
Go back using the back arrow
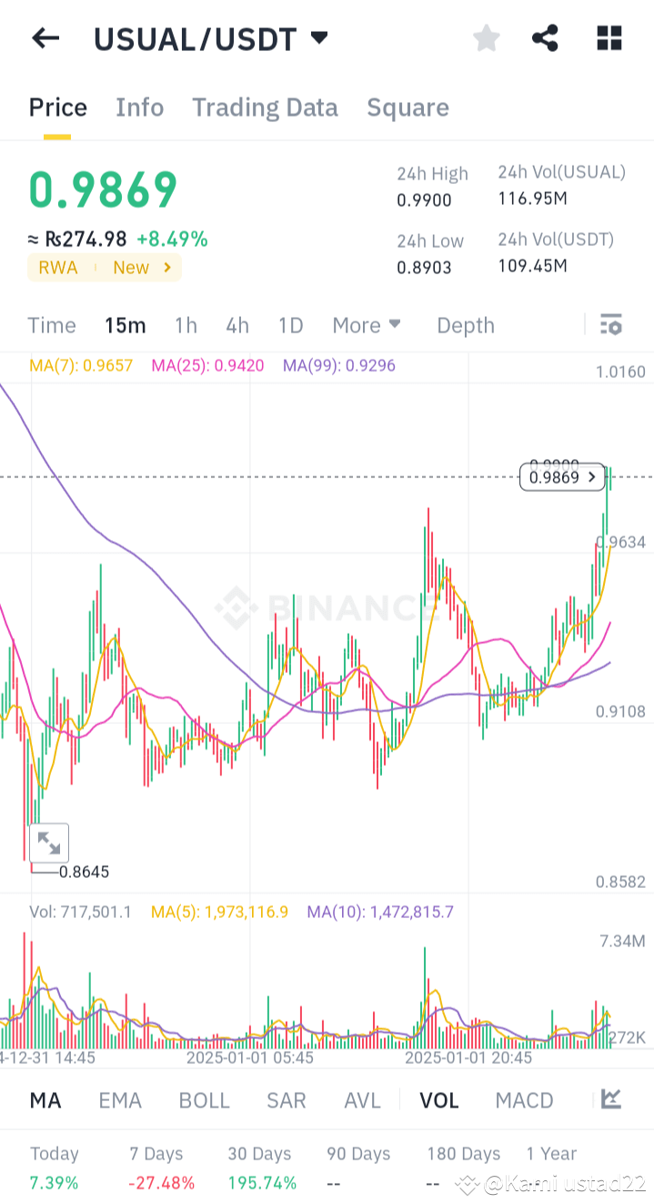coord(45,37)
